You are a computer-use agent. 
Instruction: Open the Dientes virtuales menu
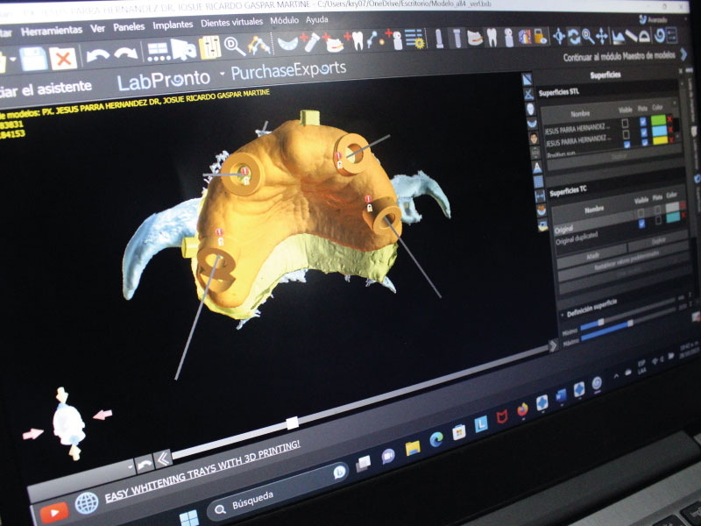pyautogui.click(x=232, y=23)
